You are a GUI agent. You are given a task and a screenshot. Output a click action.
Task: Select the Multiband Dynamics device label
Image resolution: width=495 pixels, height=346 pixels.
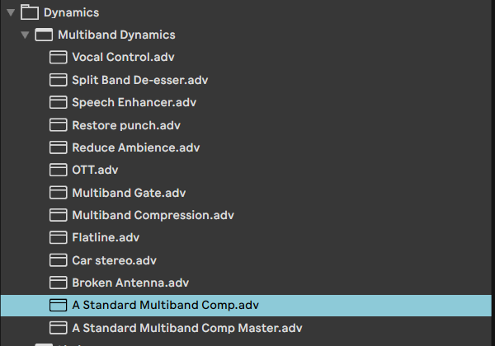[116, 35]
